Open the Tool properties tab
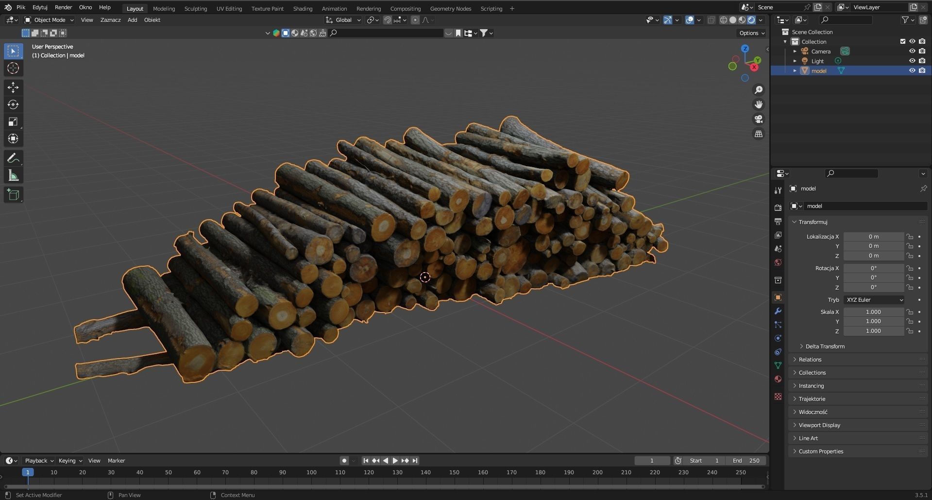This screenshot has height=500, width=932. [778, 190]
